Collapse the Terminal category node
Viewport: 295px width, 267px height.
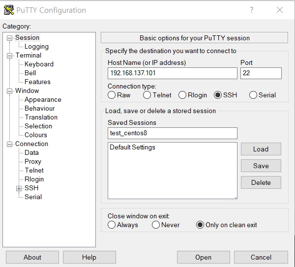click(x=9, y=56)
